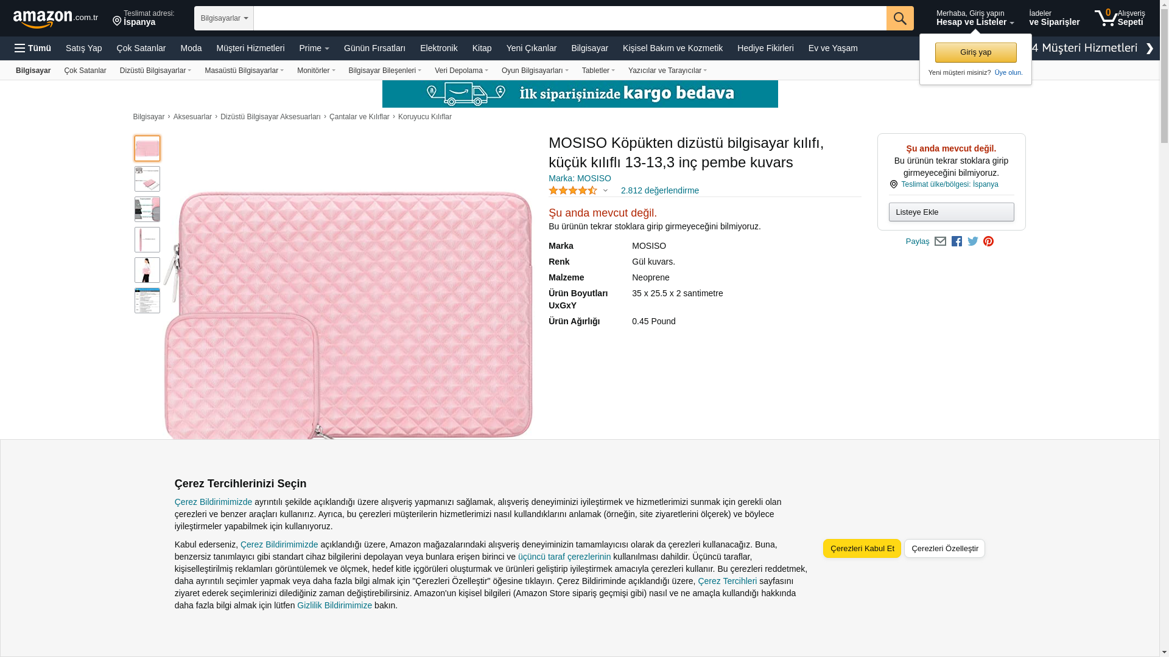This screenshot has height=657, width=1169.
Task: Expand the Tabletler dropdown menu
Action: tap(598, 71)
